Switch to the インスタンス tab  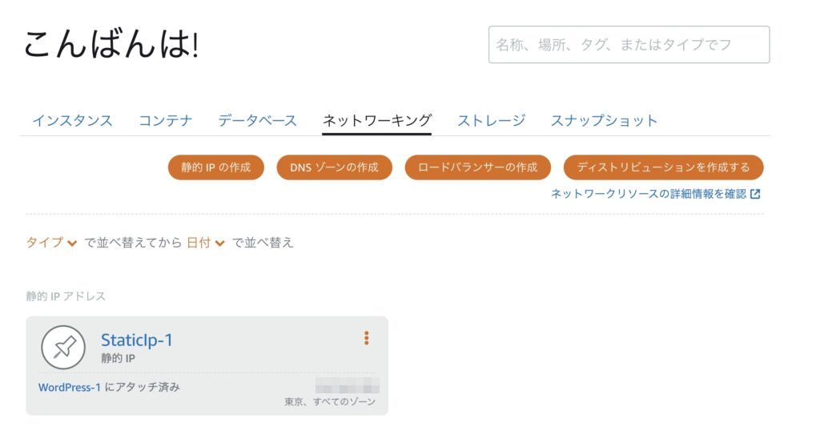tap(72, 121)
